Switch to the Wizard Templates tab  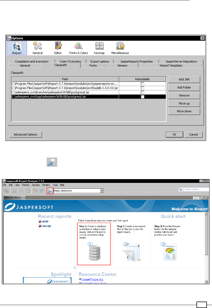[171, 66]
